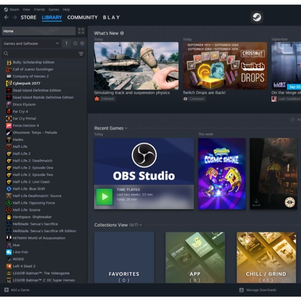Click the add shelf plus icon
301x301 pixels.
(293, 119)
